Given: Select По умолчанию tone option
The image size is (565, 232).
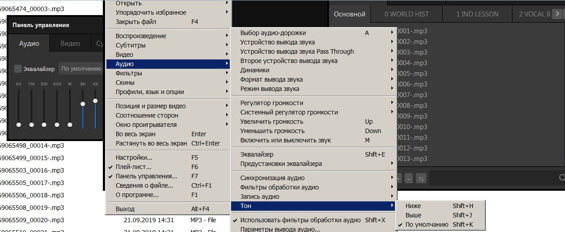Looking at the screenshot, I should point(427,224).
